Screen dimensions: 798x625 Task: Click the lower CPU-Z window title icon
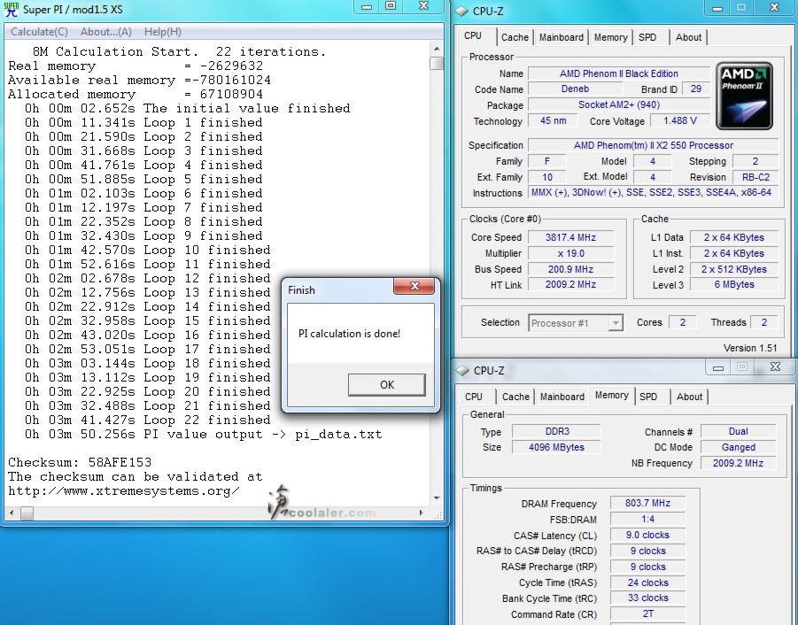tap(462, 370)
